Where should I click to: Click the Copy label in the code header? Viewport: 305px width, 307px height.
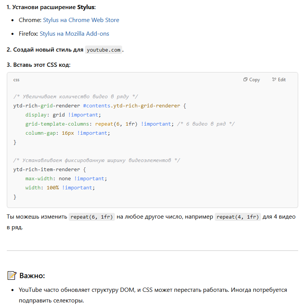255,80
